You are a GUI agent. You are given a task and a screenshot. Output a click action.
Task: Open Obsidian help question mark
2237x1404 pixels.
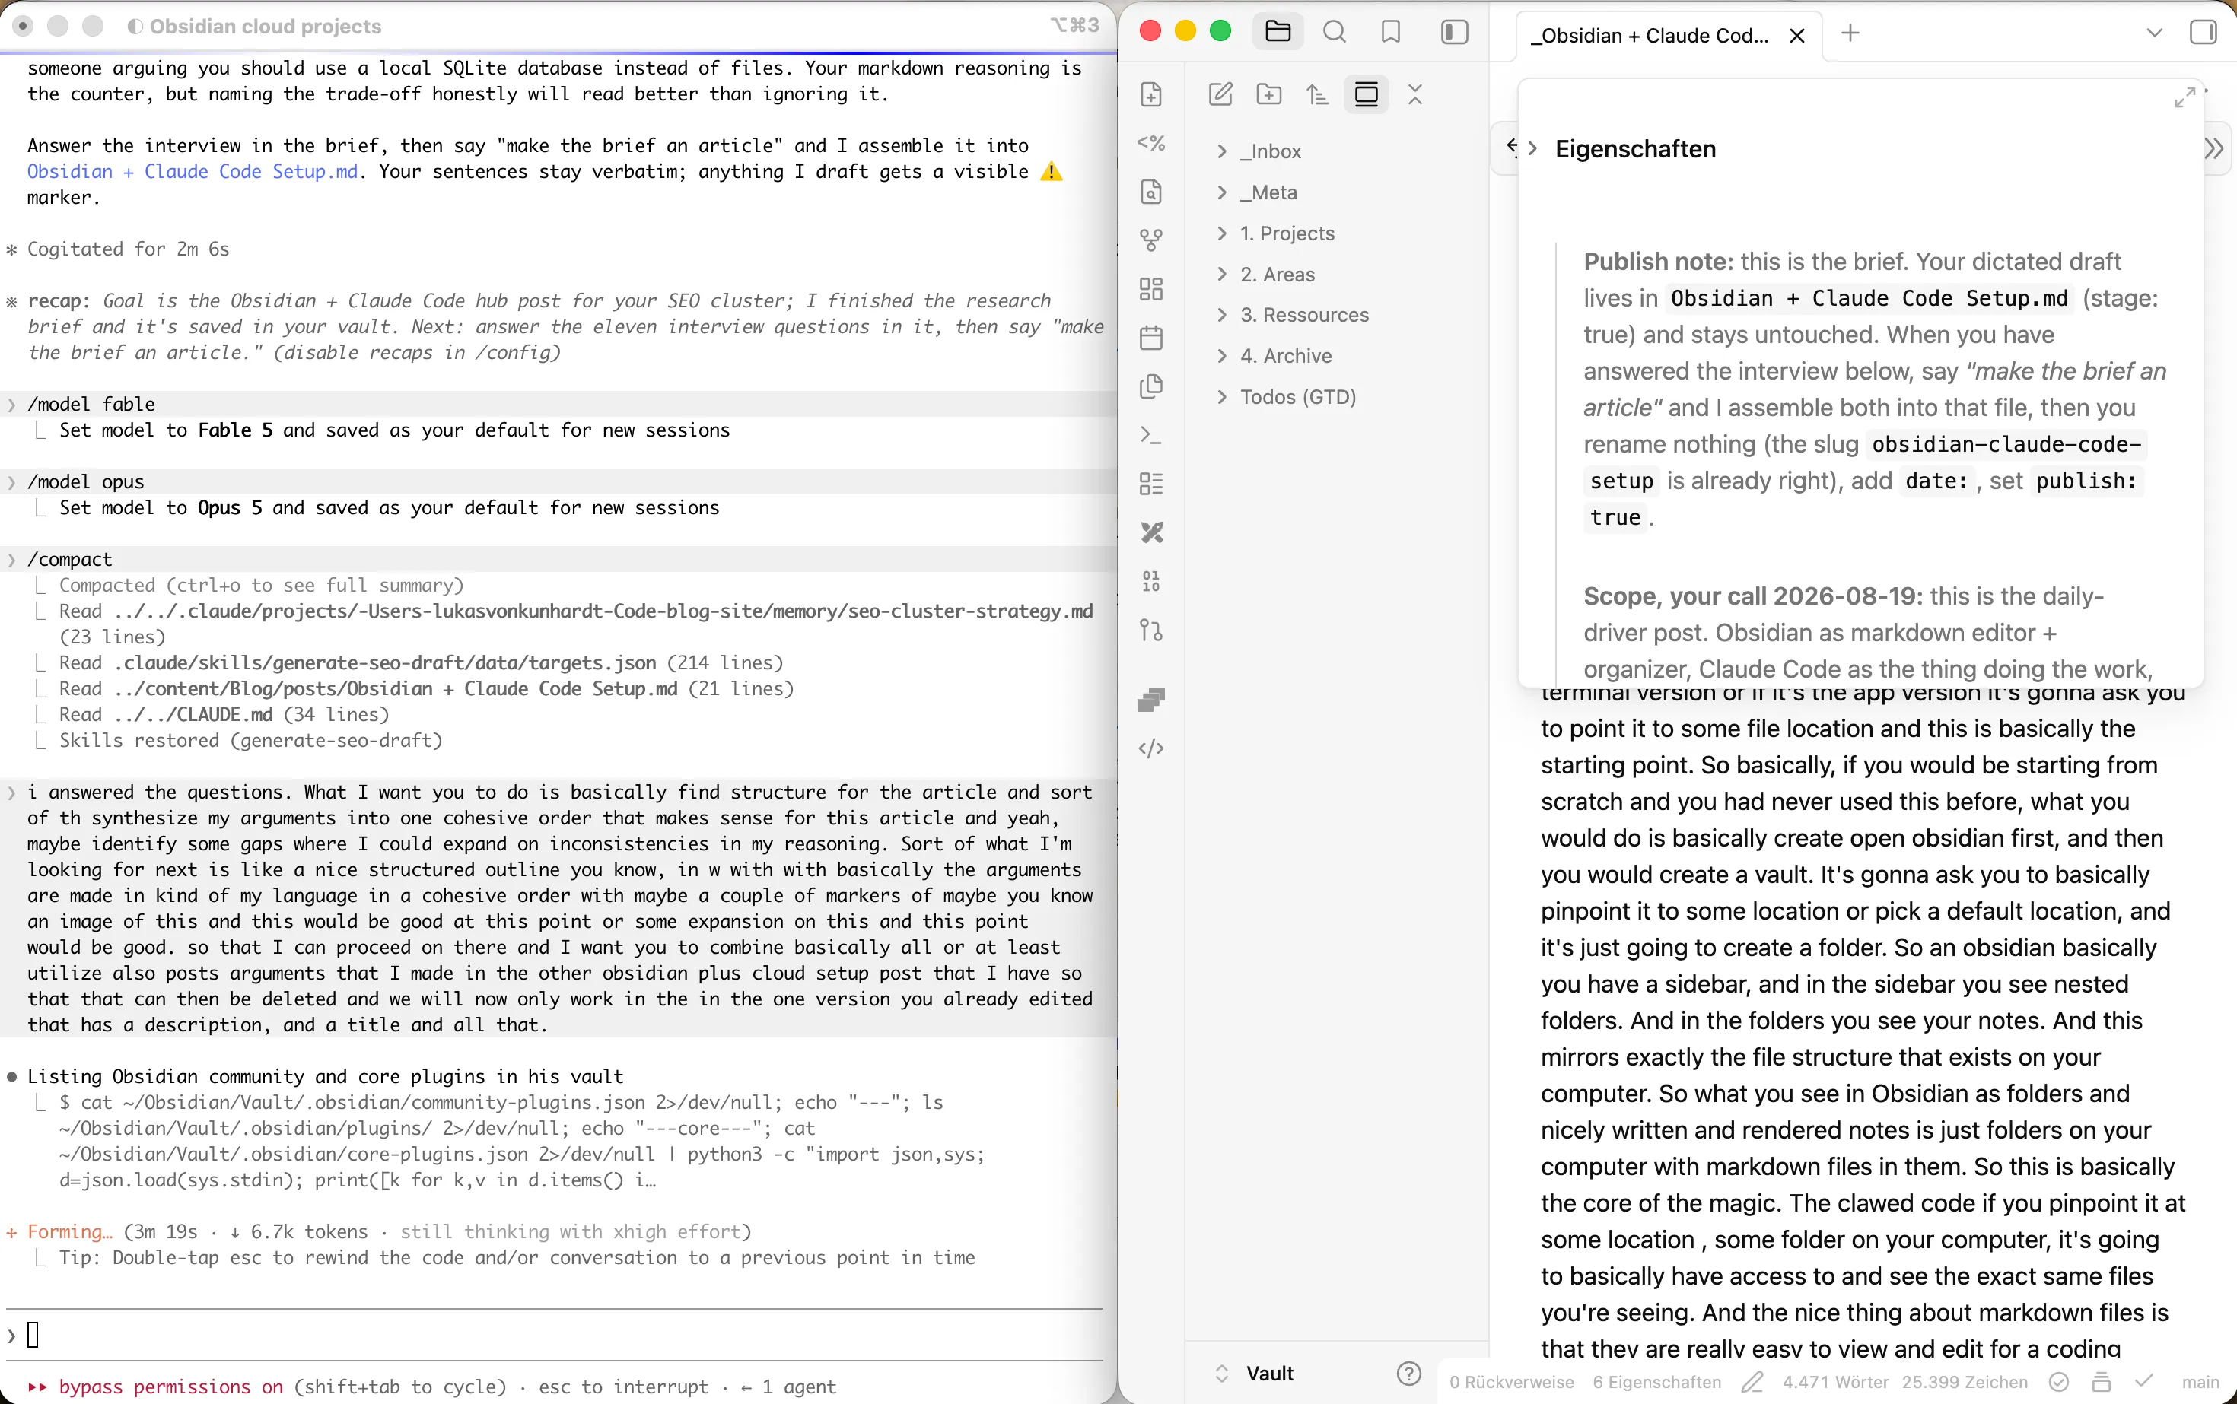[1408, 1374]
